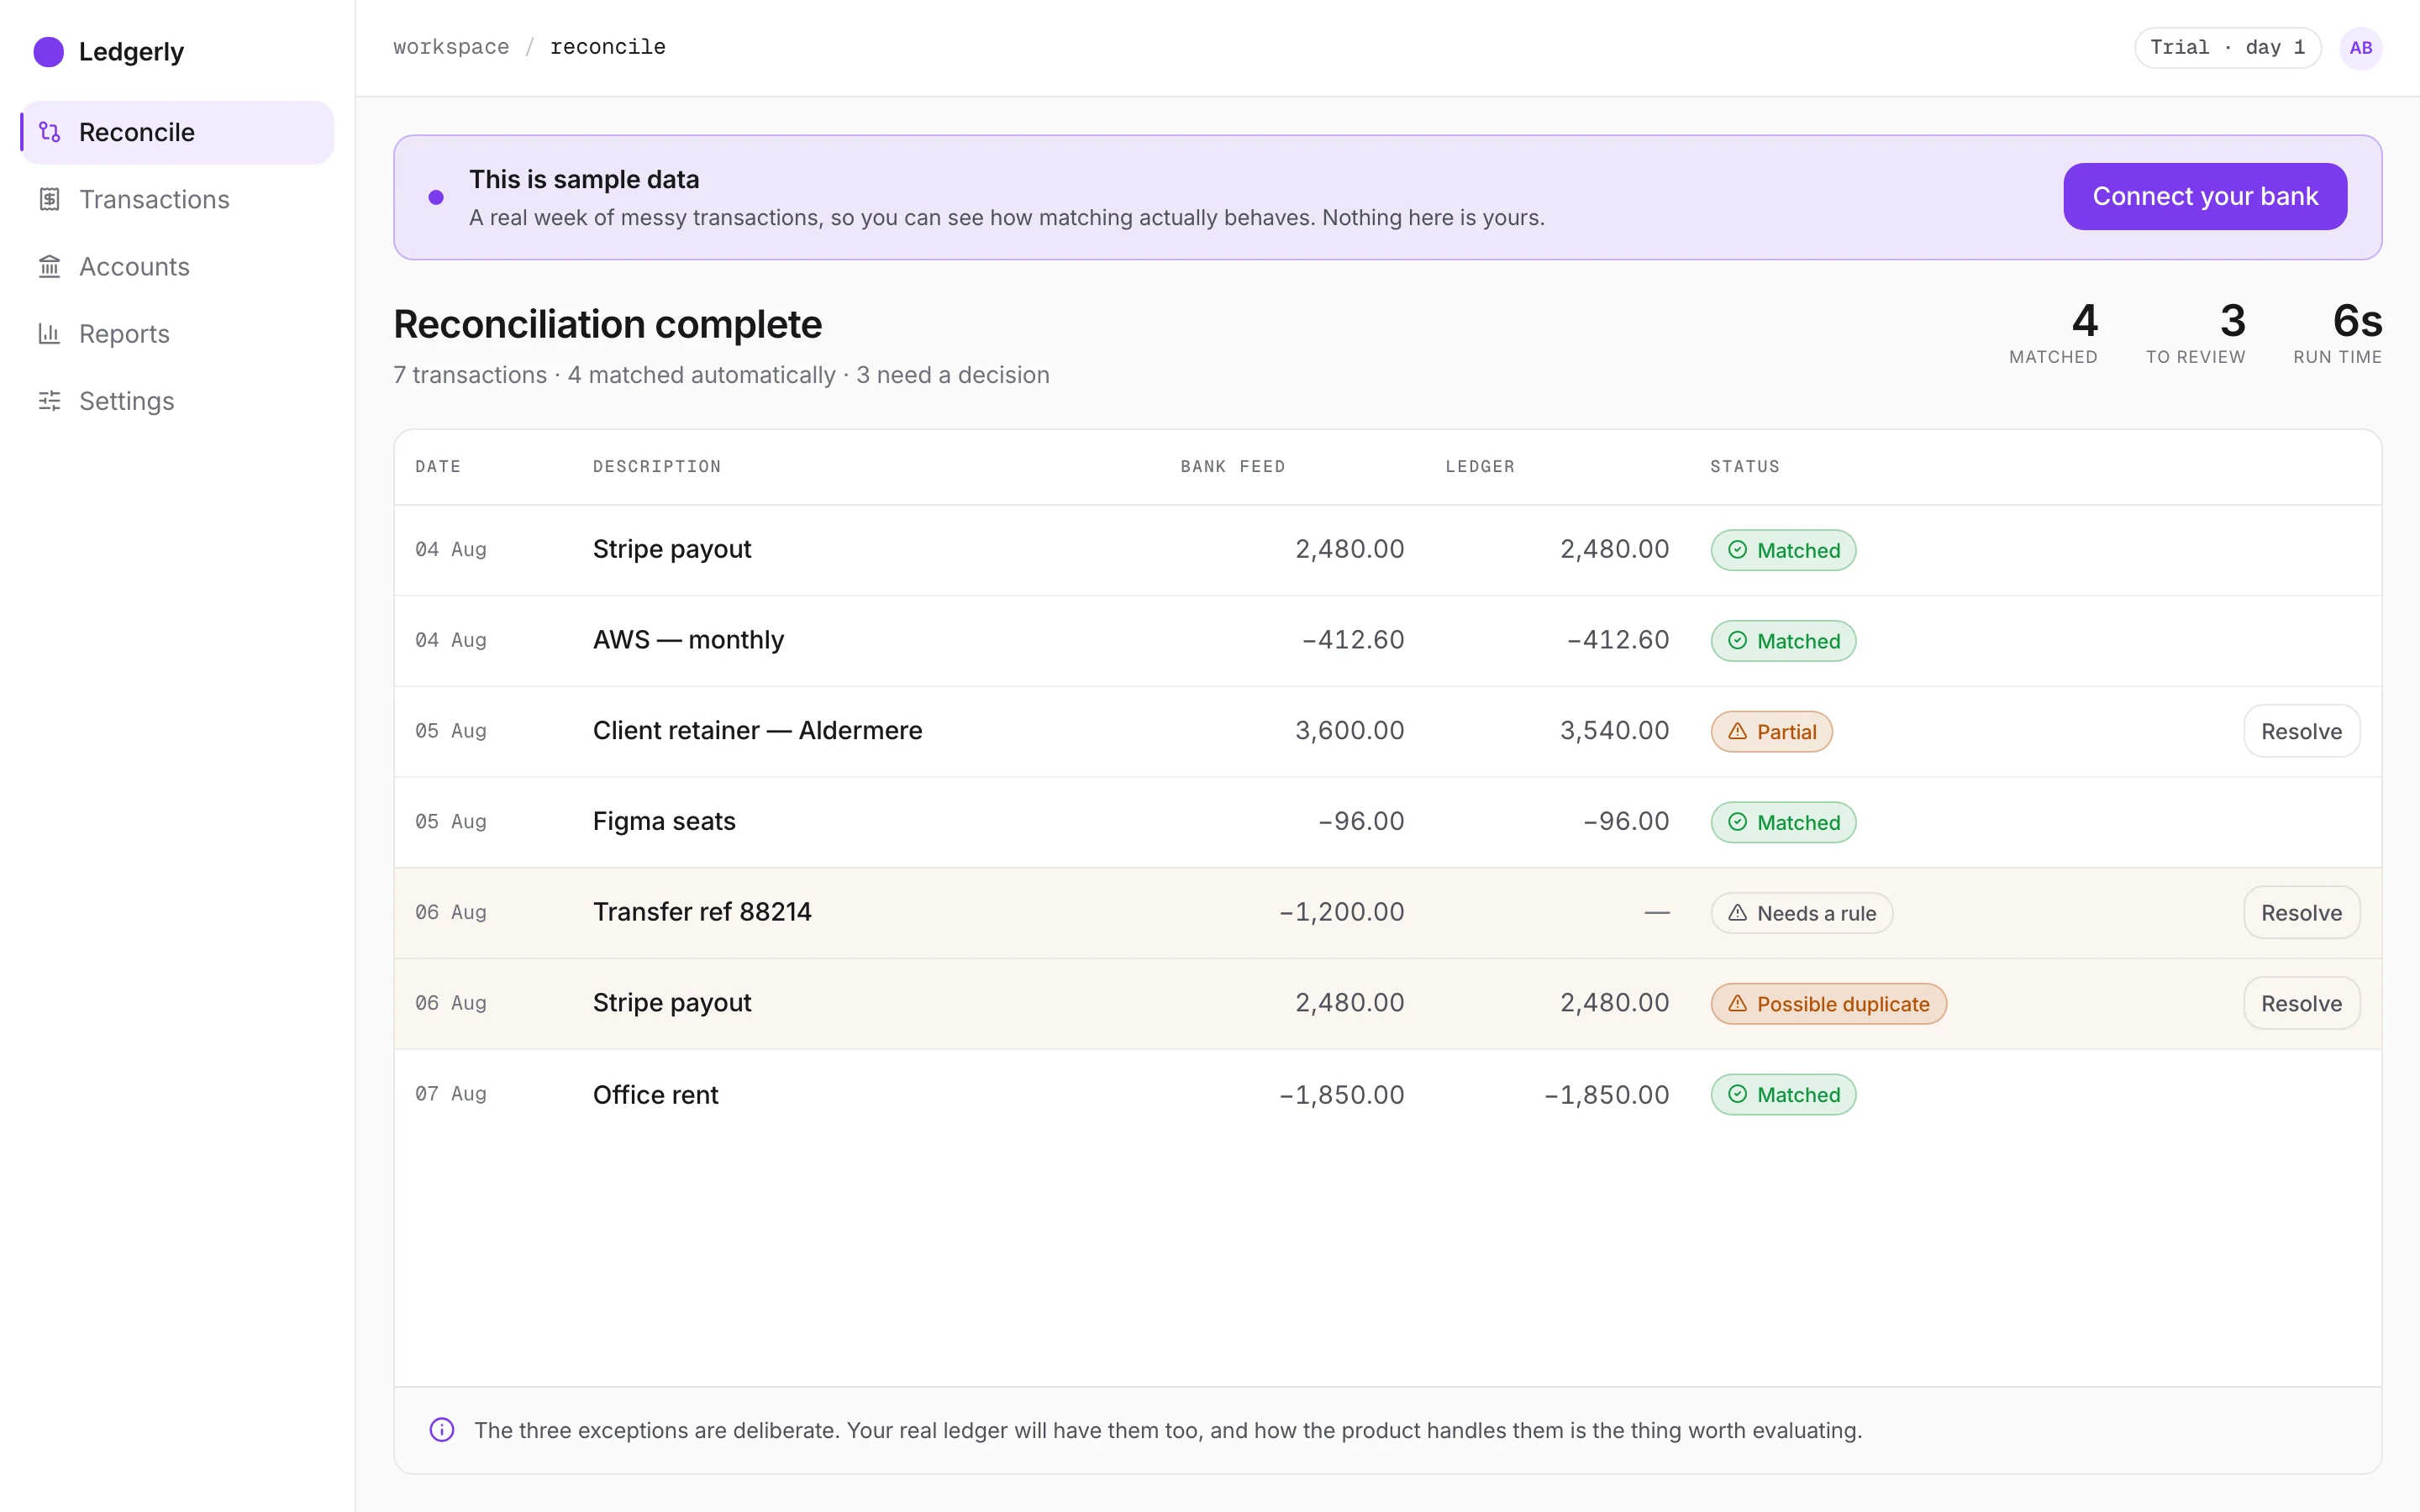The height and width of the screenshot is (1512, 2420).
Task: Switch to the Reports section
Action: tap(177, 333)
